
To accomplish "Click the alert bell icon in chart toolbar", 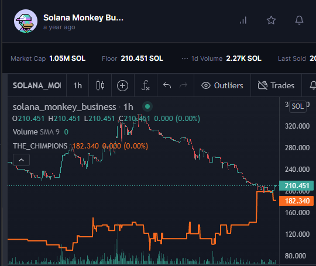I will [x=312, y=85].
